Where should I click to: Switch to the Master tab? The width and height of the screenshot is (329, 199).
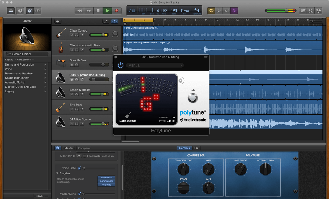pyautogui.click(x=69, y=148)
